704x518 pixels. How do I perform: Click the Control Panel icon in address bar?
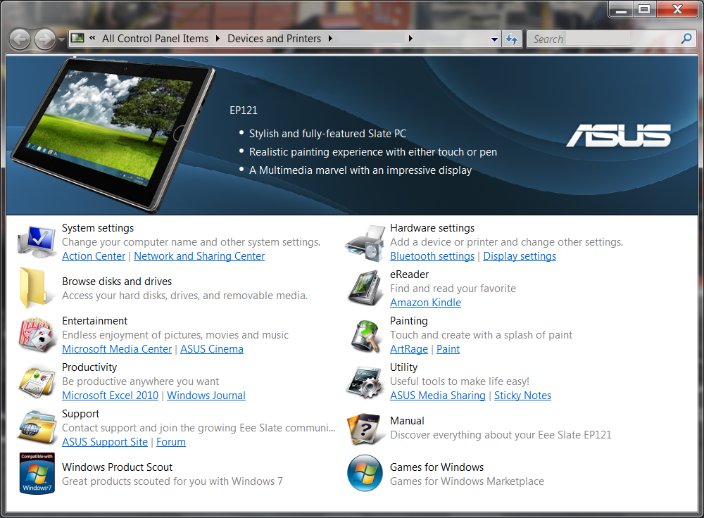(x=77, y=38)
